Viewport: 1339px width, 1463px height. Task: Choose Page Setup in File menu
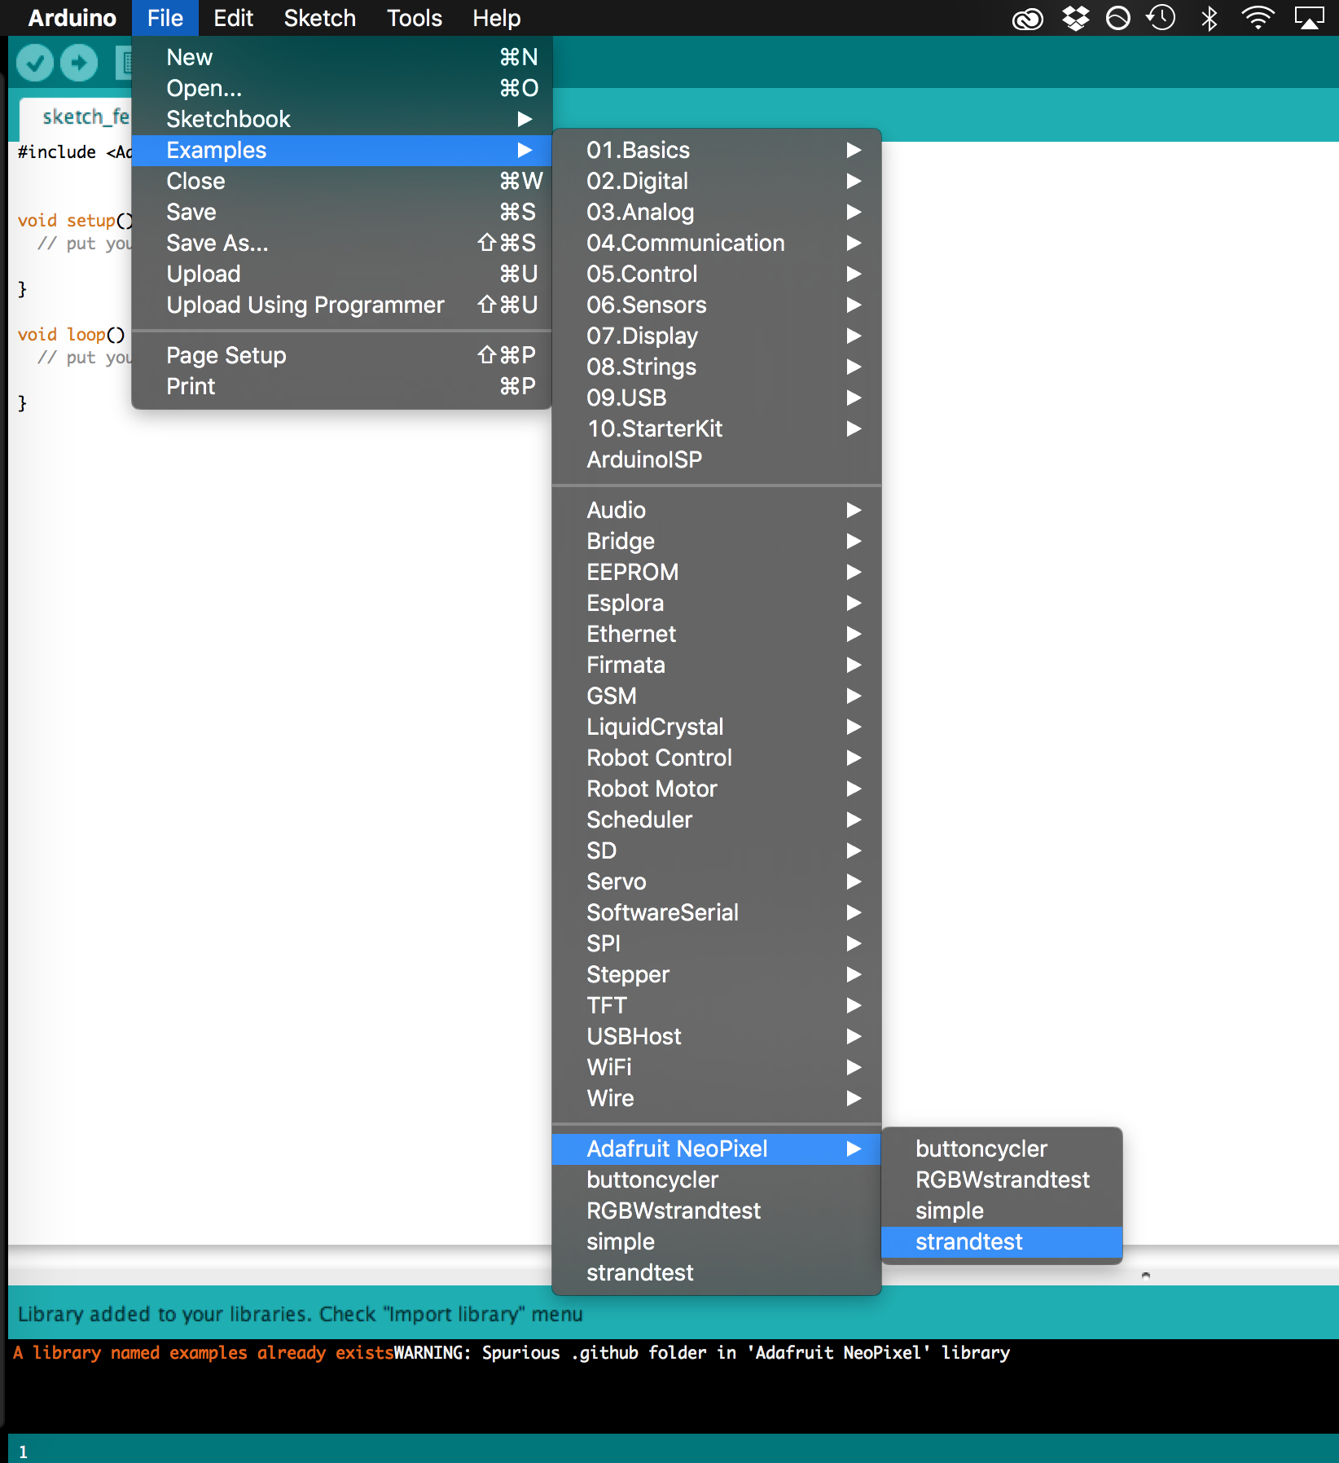342,355
